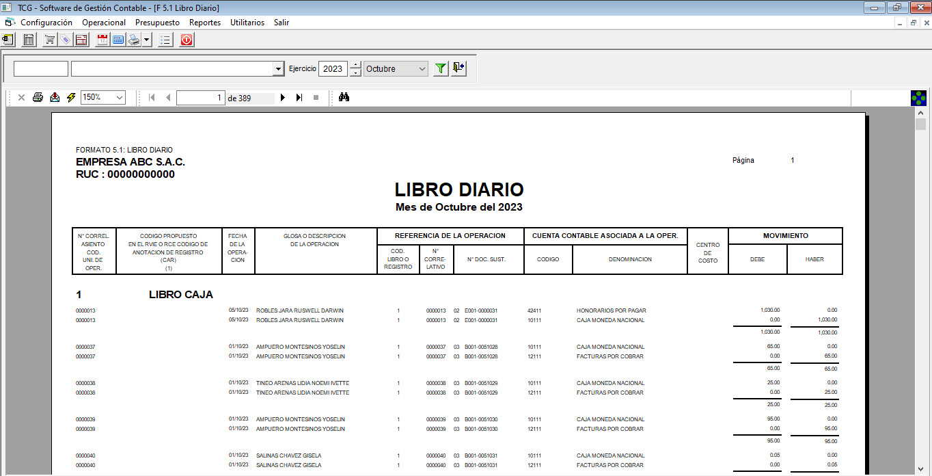Export report using envelope export icon
Viewport: 932px width, 476px height.
click(x=55, y=98)
